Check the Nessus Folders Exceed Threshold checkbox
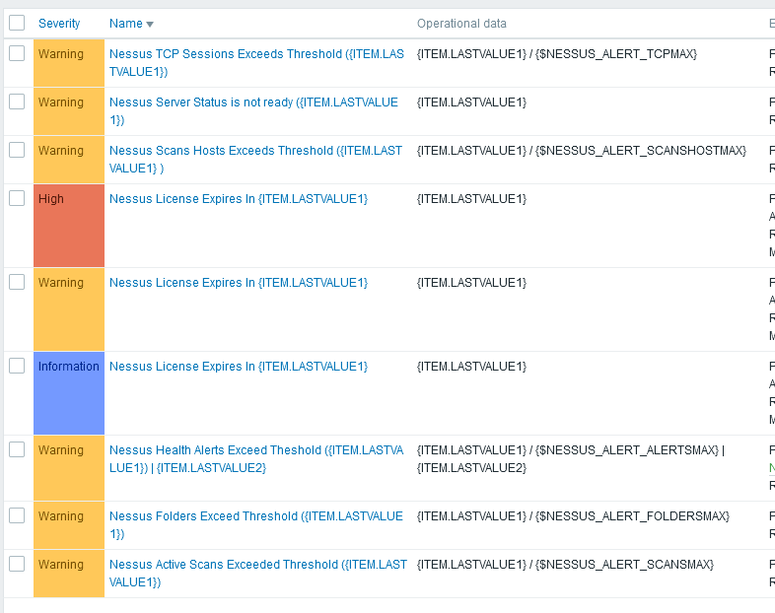Image resolution: width=775 pixels, height=613 pixels. pos(17,515)
